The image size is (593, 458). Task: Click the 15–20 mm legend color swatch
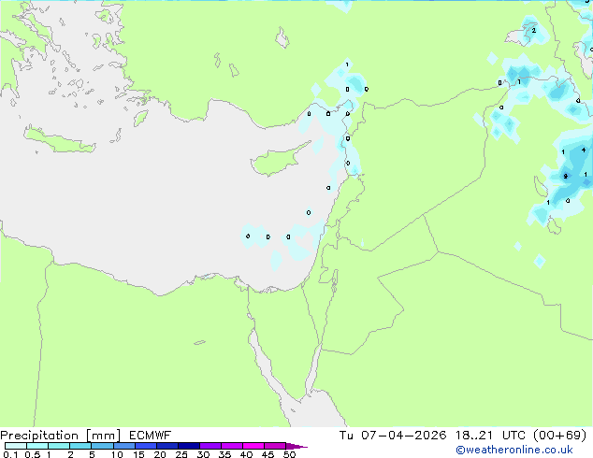click(145, 446)
